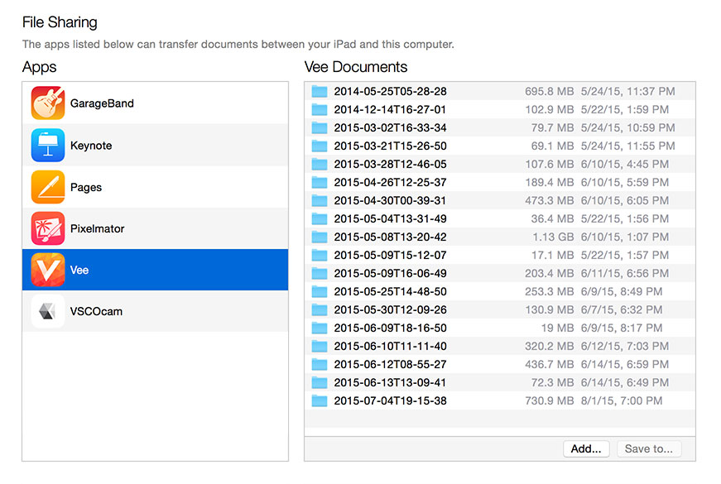Screen dimensions: 721x484
Task: Select the Vee app icon
Action: pos(48,270)
